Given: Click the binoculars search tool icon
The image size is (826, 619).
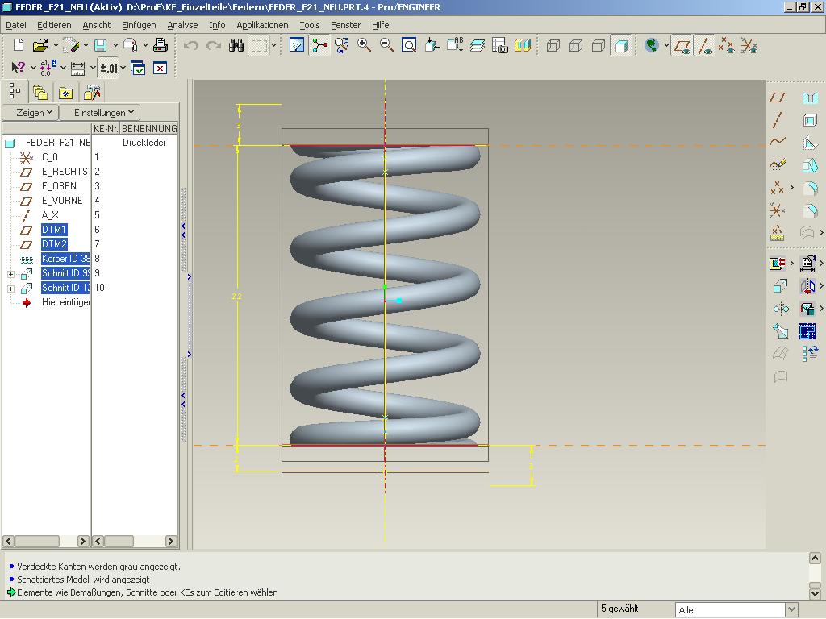Looking at the screenshot, I should (236, 46).
